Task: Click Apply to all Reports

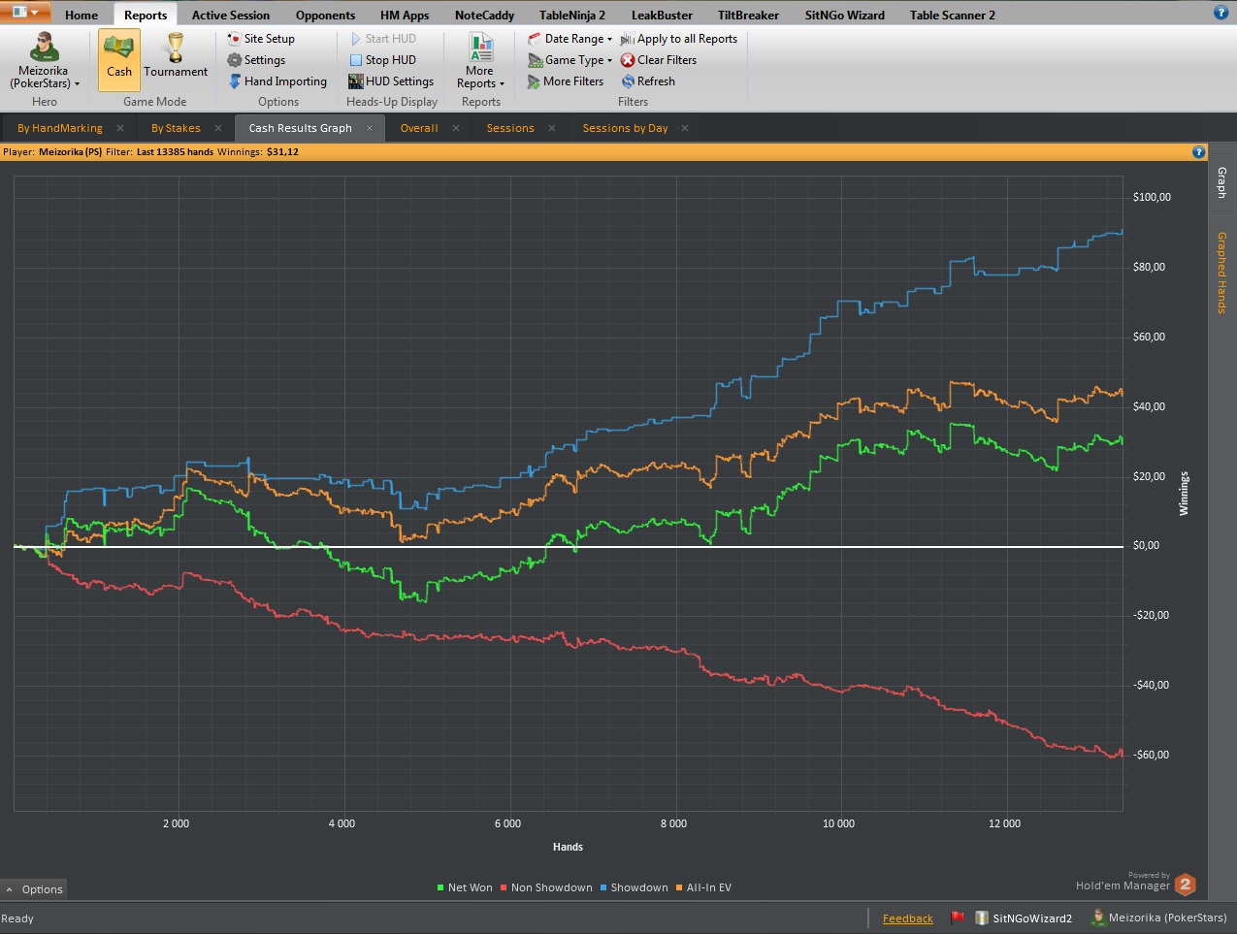Action: point(679,39)
